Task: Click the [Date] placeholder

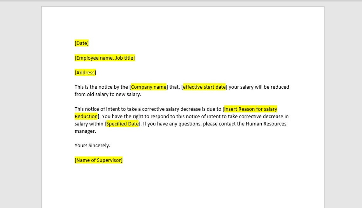Action: (x=82, y=43)
